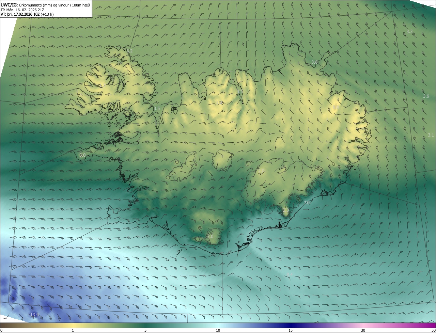Viewport: 436px width, 333px height.
Task: Click the 10 tick label on the color scale
Action: [x=218, y=330]
